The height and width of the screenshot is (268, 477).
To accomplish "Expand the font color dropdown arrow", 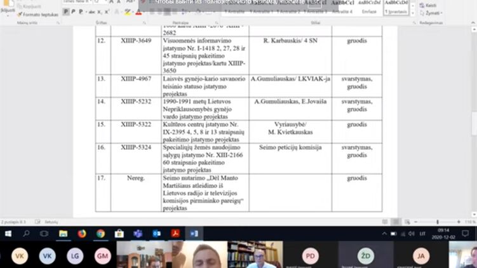I will (144, 11).
